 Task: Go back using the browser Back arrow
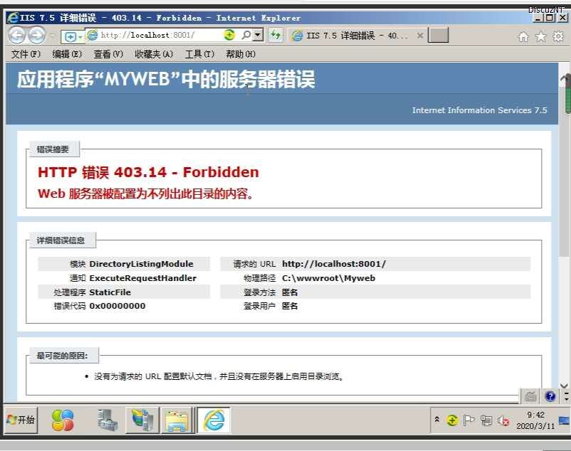[17, 36]
